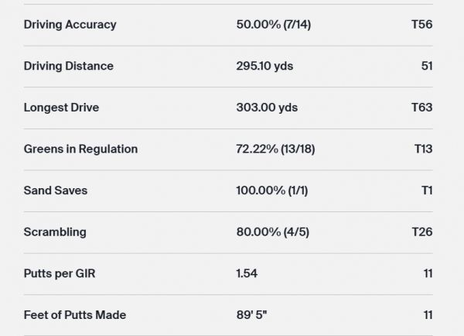The image size is (464, 336).
Task: Click the T1 rank for Sand Saves
Action: [426, 190]
